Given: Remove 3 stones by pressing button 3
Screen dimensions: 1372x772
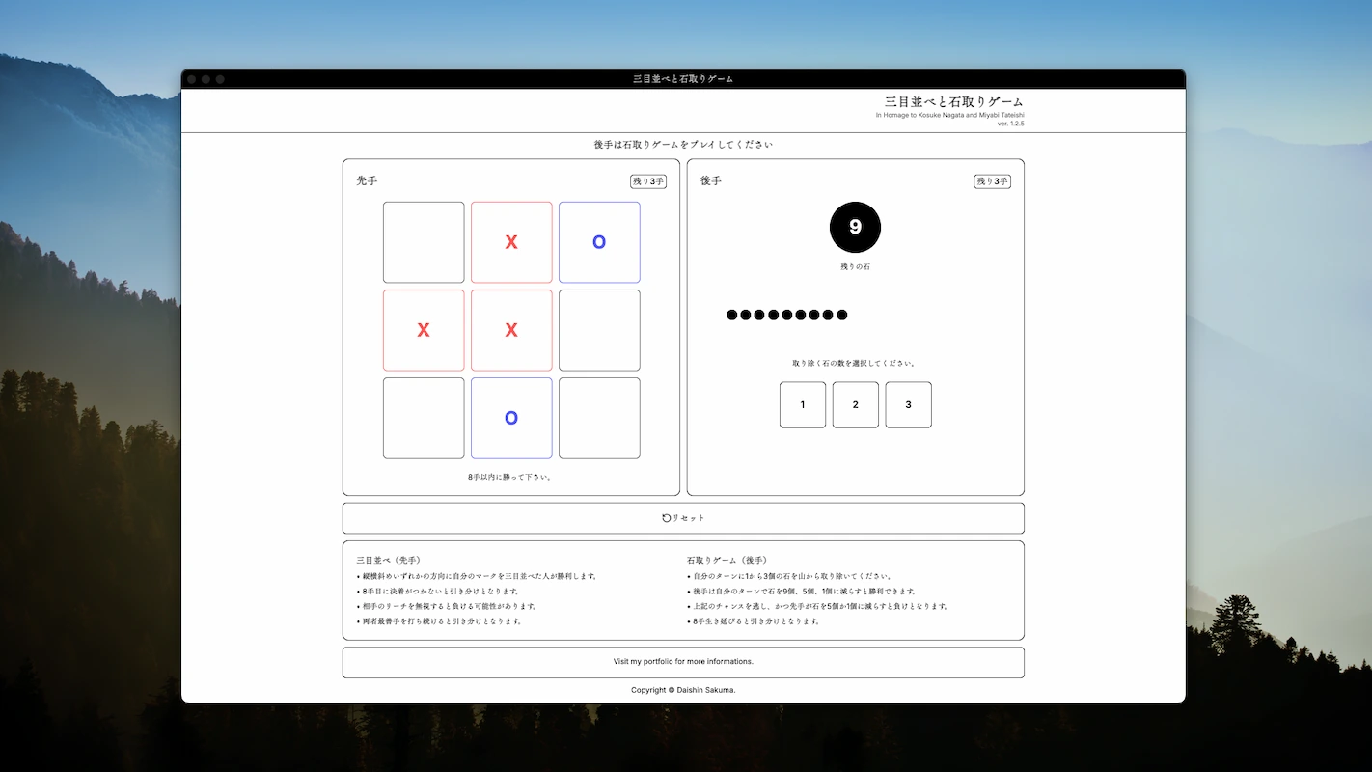Looking at the screenshot, I should tap(908, 404).
